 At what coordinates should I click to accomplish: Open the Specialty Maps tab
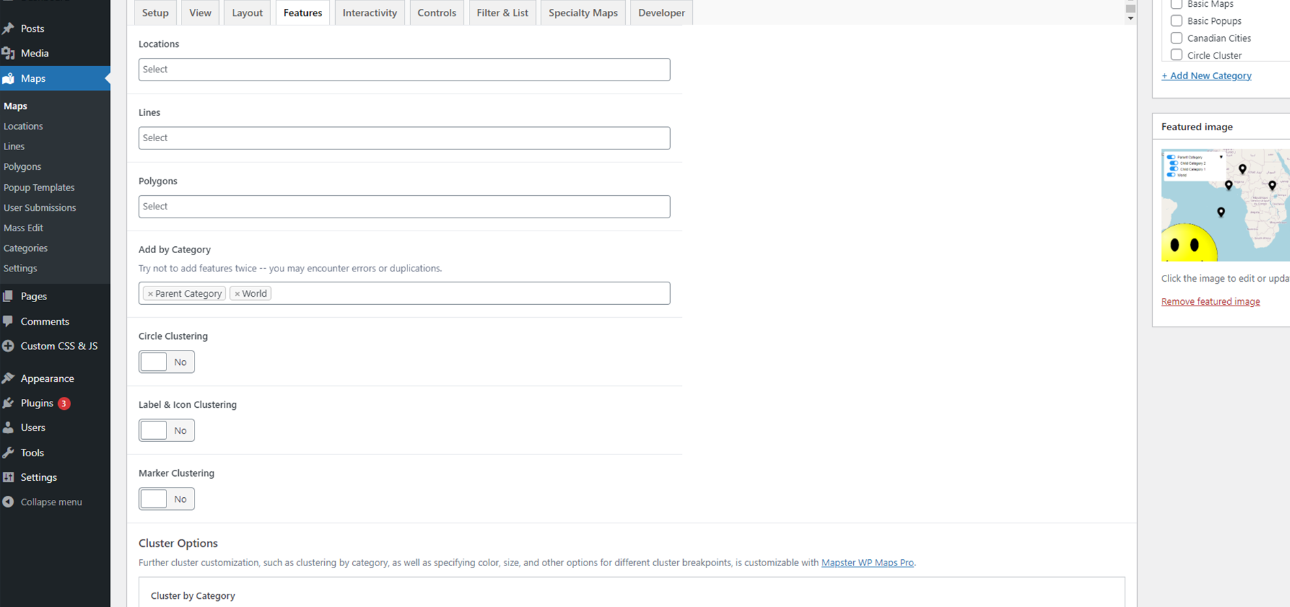pyautogui.click(x=583, y=13)
